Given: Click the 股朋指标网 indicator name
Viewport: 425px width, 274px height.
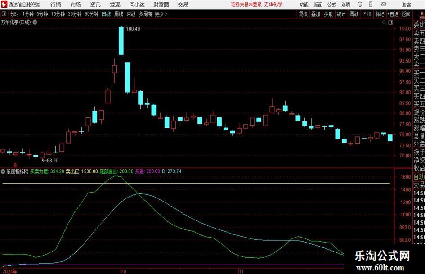Looking at the screenshot, I should (18, 171).
